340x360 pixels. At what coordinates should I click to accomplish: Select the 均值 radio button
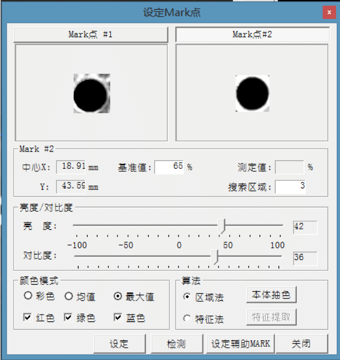[68, 296]
